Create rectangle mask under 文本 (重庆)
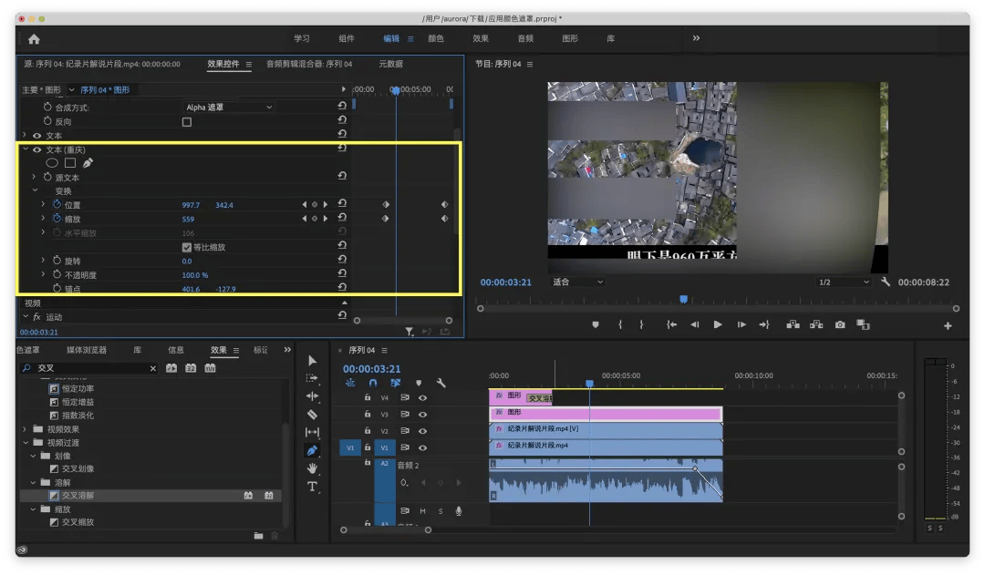This screenshot has width=985, height=575. (x=70, y=163)
